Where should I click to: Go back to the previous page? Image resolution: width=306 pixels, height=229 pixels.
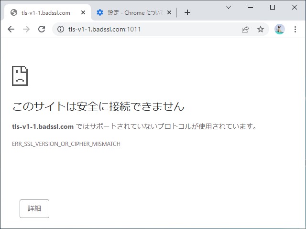pos(11,29)
